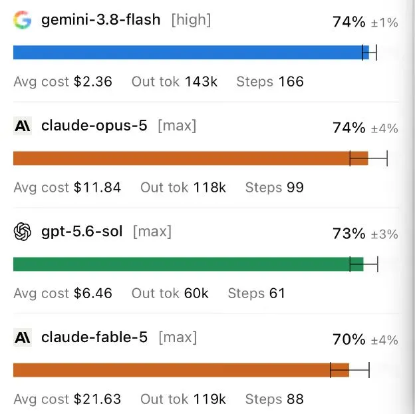415x414 pixels.
Task: Open the claude-opus-5 model name
Action: pos(94,126)
